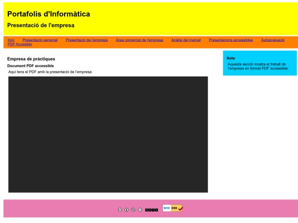Open Àrea comercial de l'empresa link
This screenshot has height=223, width=298.
139,40
